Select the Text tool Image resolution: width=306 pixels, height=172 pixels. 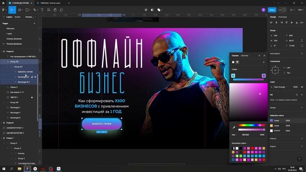click(x=42, y=10)
